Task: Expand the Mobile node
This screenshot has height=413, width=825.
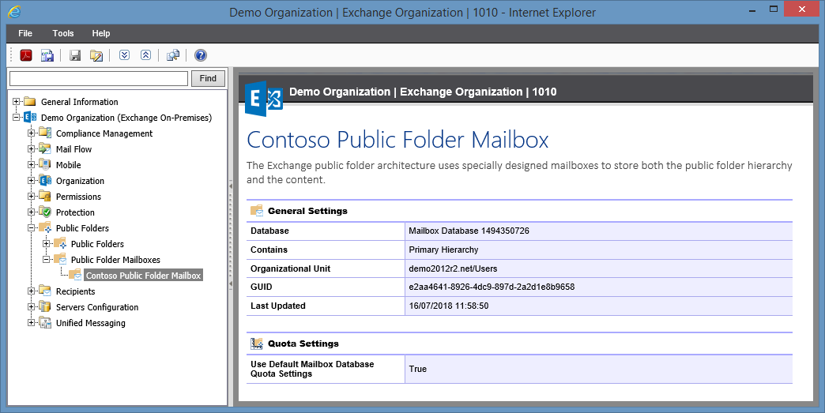Action: tap(31, 165)
